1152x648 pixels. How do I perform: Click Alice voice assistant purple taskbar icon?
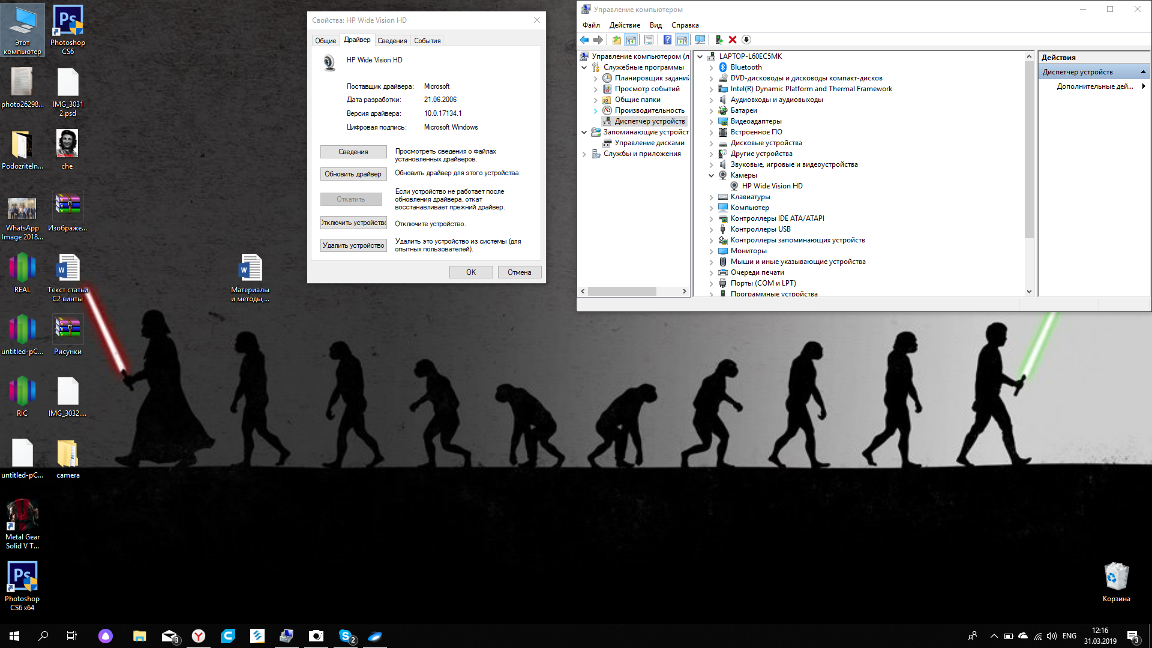coord(106,636)
